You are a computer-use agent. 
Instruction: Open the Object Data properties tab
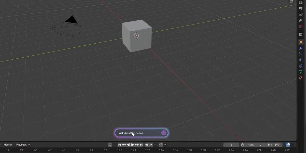(x=301, y=72)
